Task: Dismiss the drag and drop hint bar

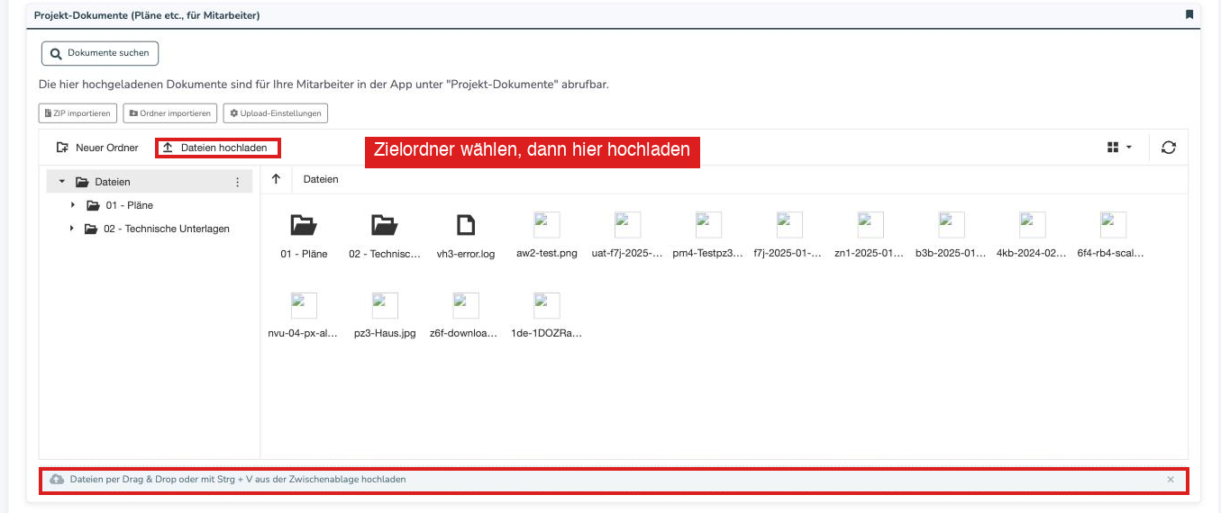Action: coord(1171,480)
